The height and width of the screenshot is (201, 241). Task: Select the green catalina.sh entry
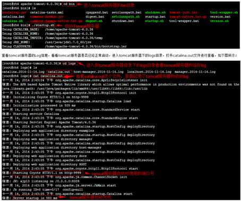[12, 21]
